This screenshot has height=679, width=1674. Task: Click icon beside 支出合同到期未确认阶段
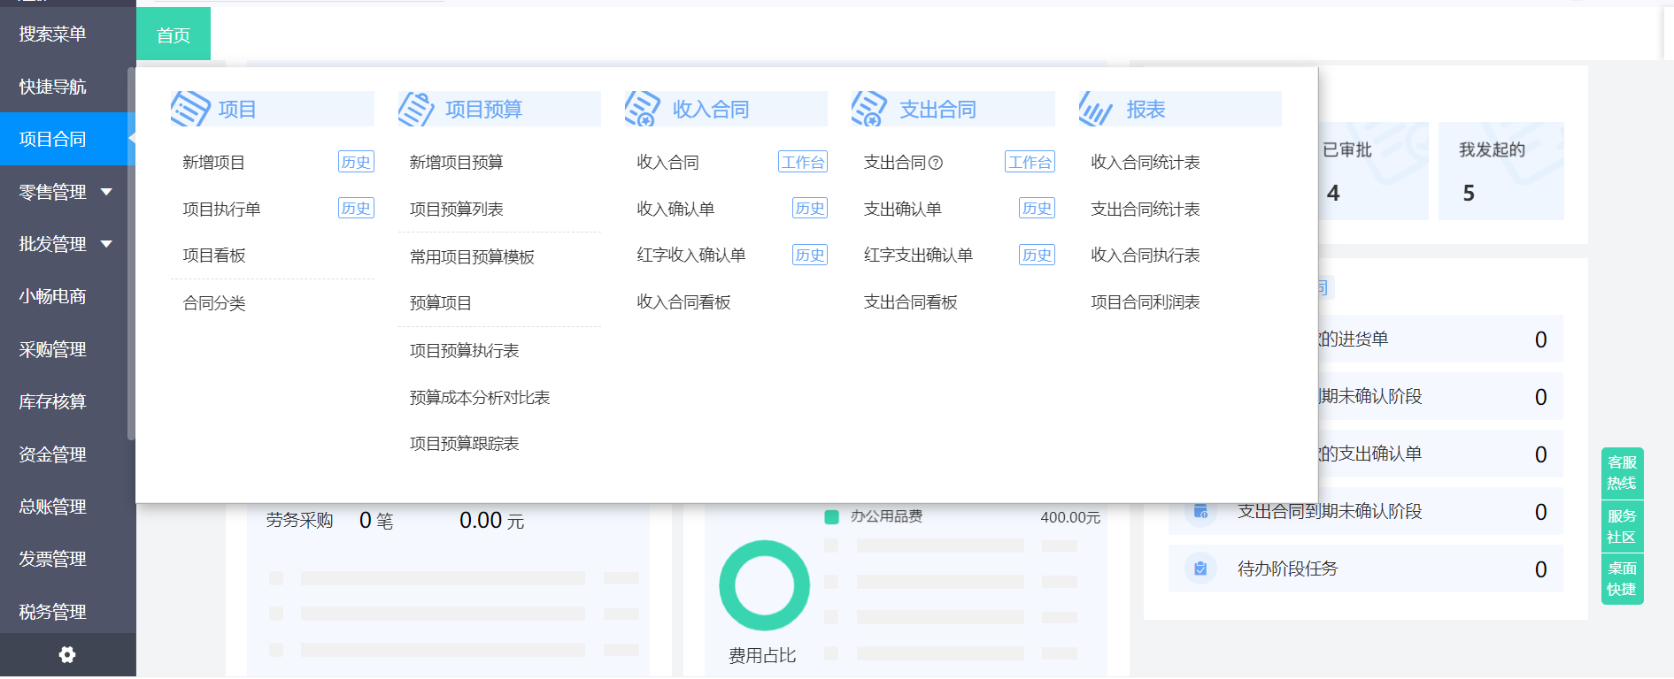click(1200, 511)
